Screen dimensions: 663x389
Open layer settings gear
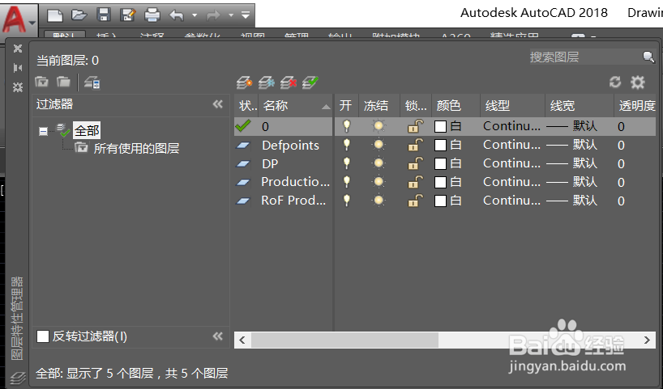[638, 82]
